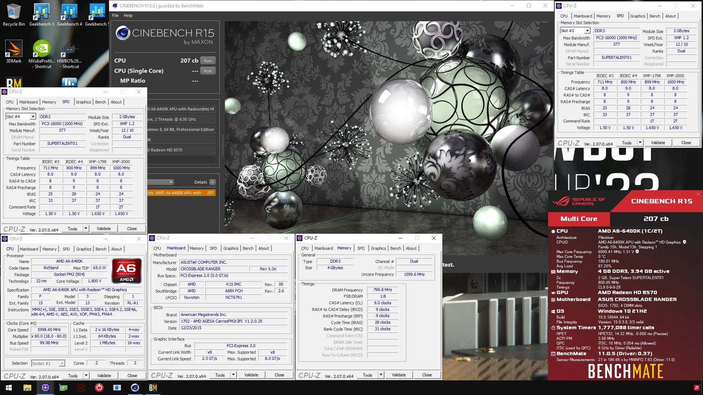Click Part Number SUPERTALENT01 in Slot #2 window
703x395 pixels.
tap(617, 57)
